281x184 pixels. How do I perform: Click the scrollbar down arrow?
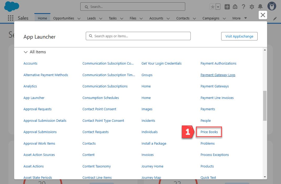(265, 177)
